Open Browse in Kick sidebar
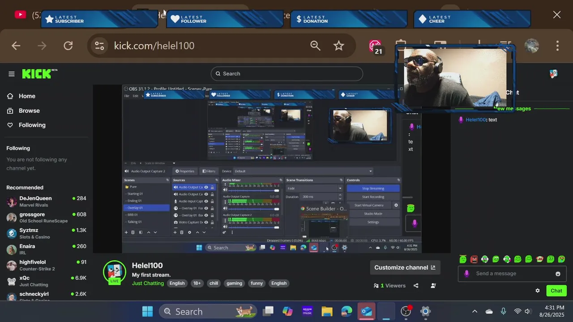This screenshot has width=573, height=322. point(29,110)
